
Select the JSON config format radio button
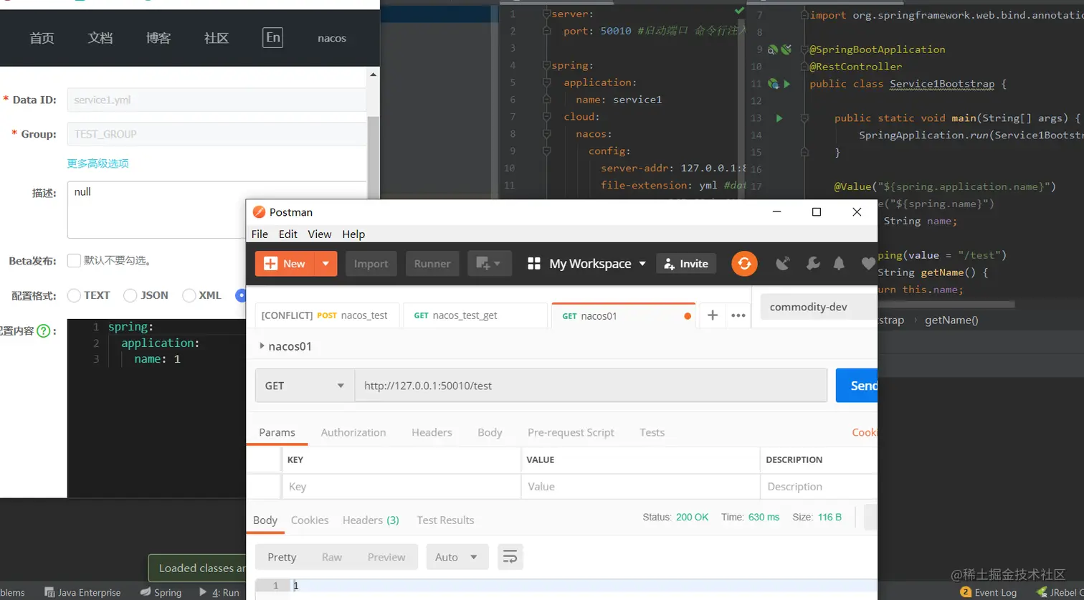tap(130, 295)
